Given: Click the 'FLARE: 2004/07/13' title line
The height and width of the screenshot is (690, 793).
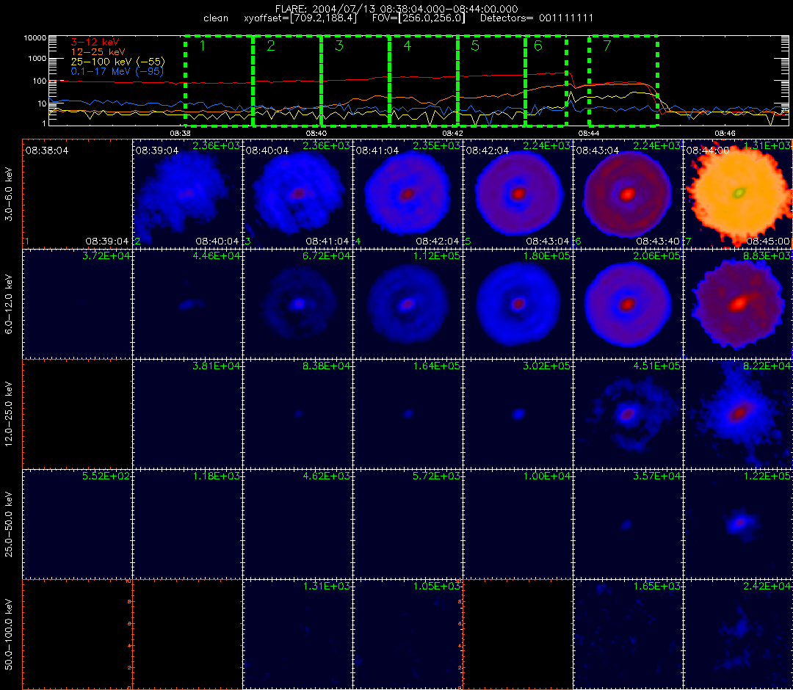Looking at the screenshot, I should [x=396, y=9].
